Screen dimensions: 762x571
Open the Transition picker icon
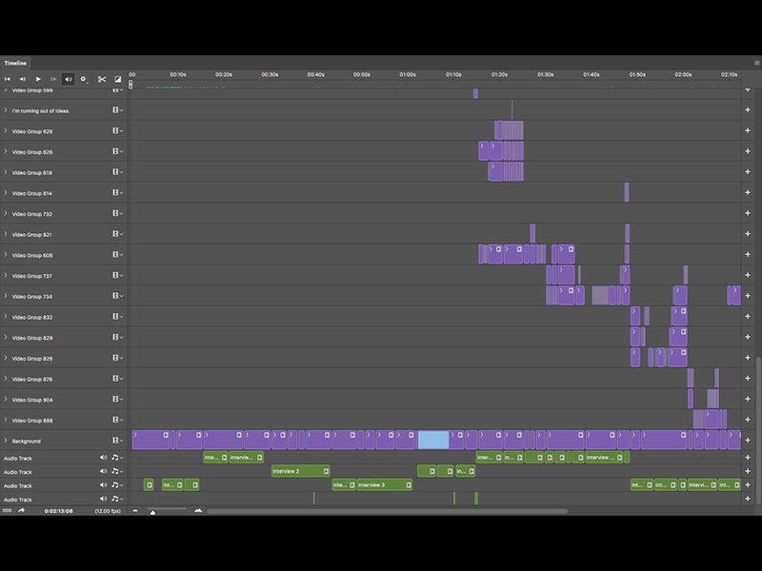[116, 79]
